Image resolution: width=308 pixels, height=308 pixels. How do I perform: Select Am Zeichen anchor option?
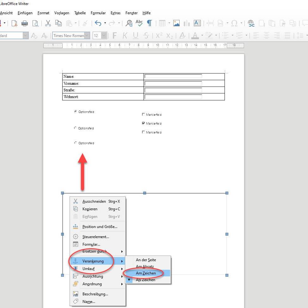tap(148, 273)
